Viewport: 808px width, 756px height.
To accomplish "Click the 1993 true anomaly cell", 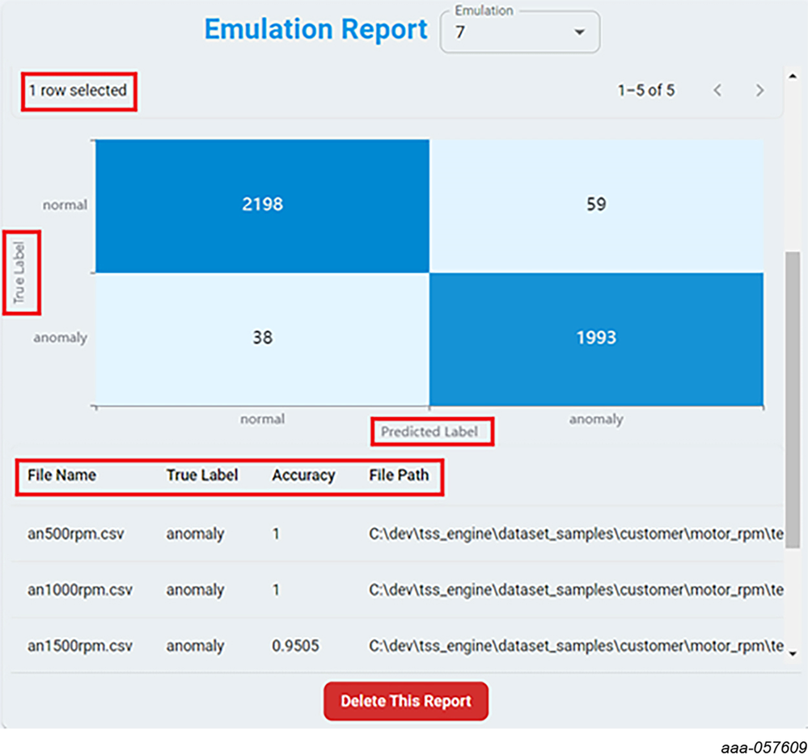I will (x=596, y=340).
